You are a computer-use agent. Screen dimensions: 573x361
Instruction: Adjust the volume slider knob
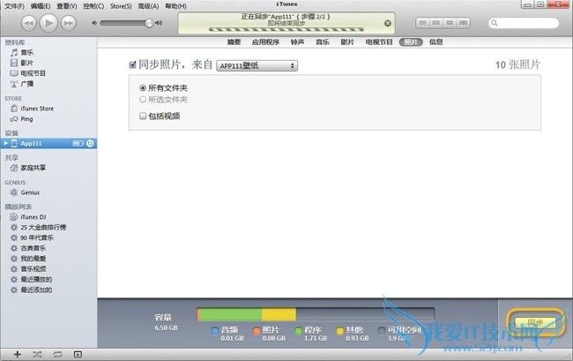point(149,23)
